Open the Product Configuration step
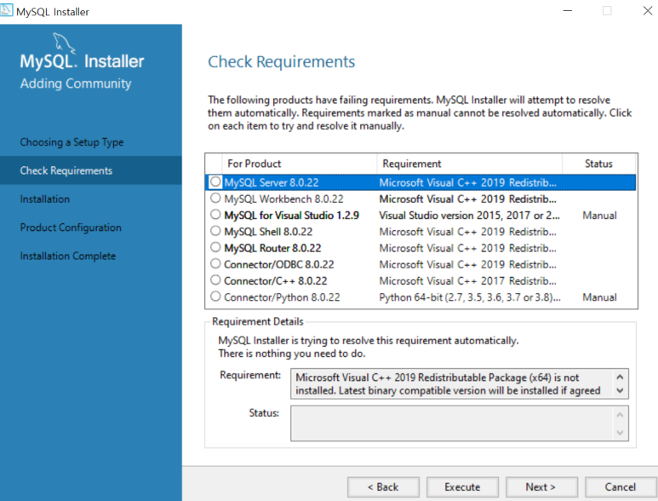 (x=71, y=227)
